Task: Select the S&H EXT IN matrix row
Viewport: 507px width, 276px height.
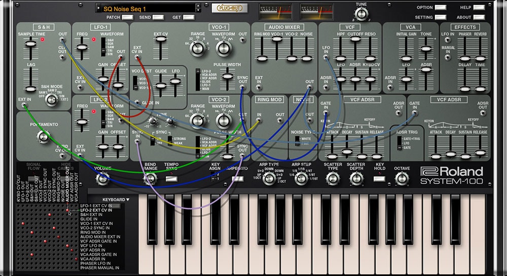Action: coord(91,215)
